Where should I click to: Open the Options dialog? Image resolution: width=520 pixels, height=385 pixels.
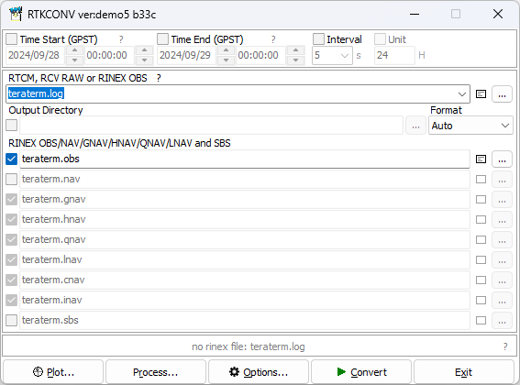(259, 372)
